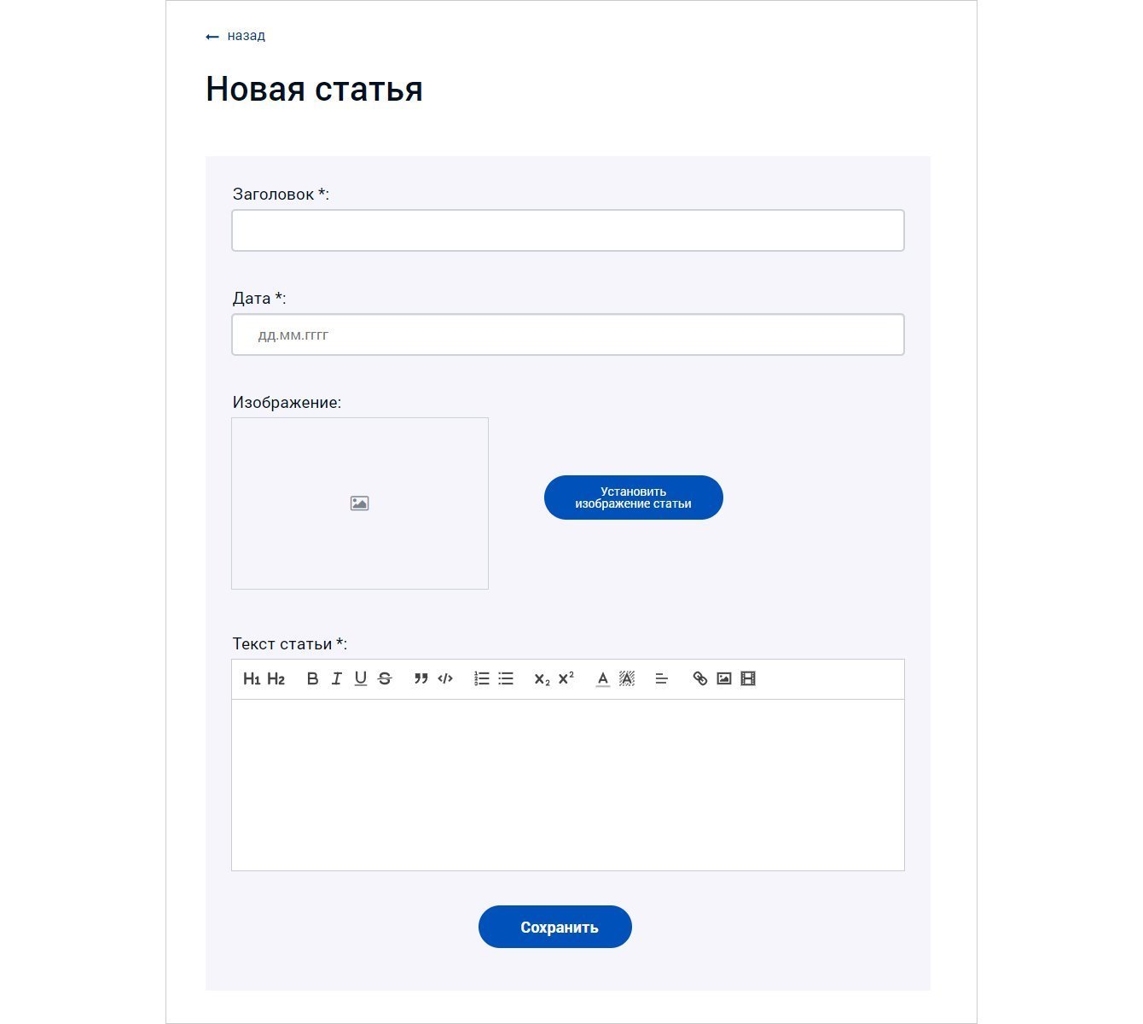Insert a video via film icon
1143x1024 pixels.
click(748, 679)
